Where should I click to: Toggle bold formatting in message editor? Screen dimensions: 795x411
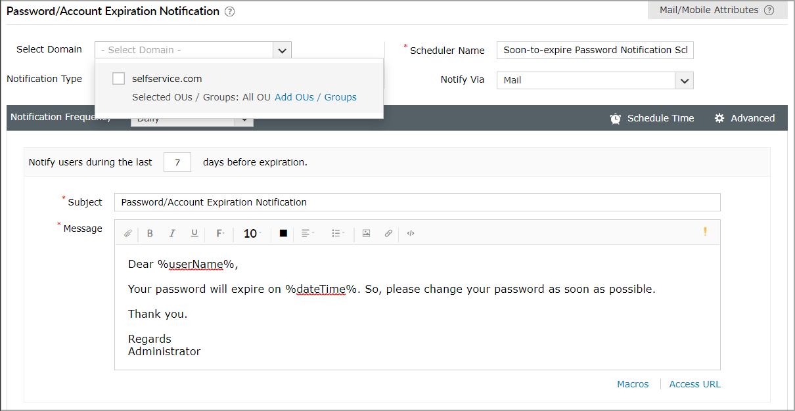tap(150, 234)
